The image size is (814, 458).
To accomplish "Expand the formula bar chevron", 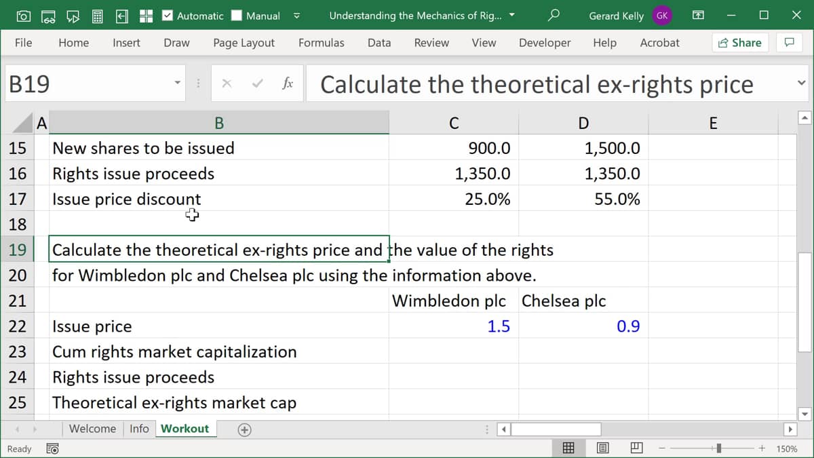I will pos(801,83).
